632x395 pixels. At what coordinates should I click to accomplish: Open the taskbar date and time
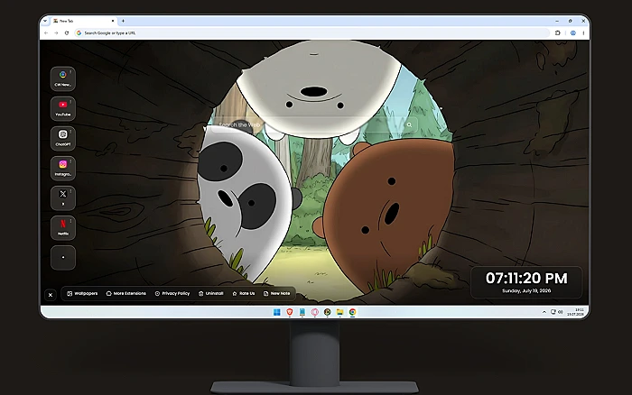(576, 312)
